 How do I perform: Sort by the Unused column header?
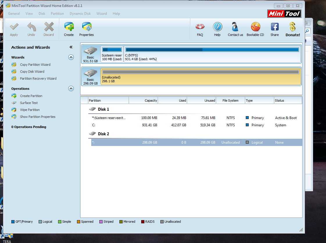click(x=202, y=101)
